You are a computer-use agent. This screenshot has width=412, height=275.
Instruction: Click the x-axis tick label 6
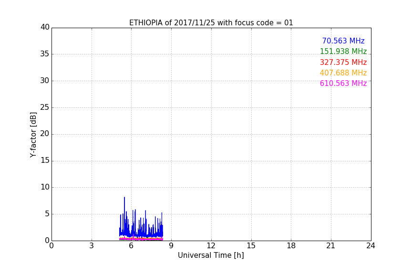(x=131, y=246)
